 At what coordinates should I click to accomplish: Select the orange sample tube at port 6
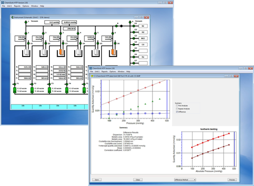click(113, 52)
